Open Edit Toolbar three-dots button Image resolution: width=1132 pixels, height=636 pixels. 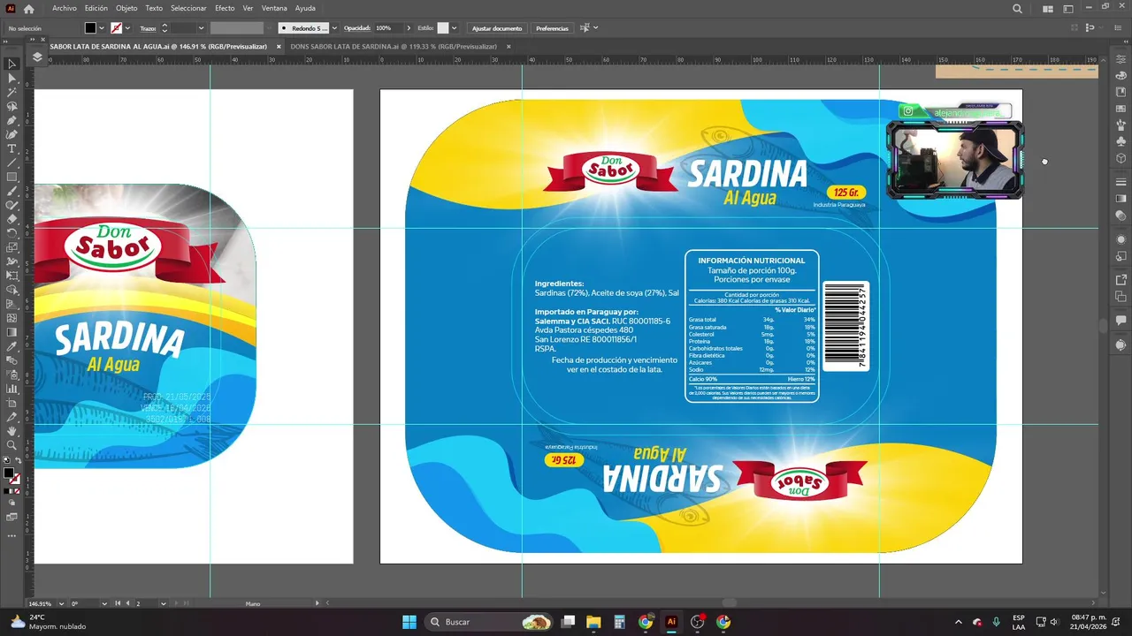(11, 535)
